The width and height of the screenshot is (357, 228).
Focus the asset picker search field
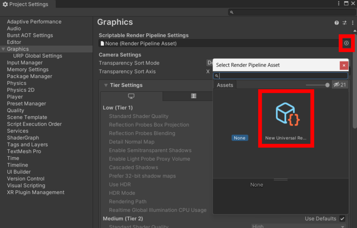281,76
